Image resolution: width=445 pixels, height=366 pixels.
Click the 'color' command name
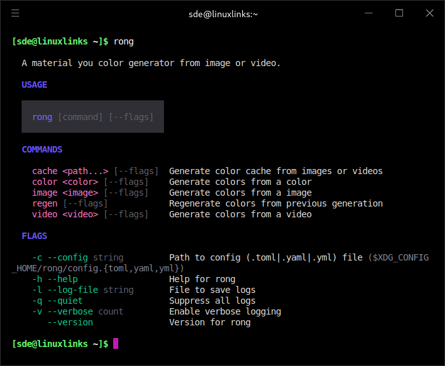click(44, 182)
